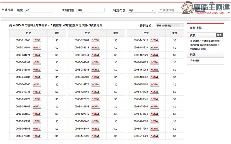Click the 門號後六碼 input field
The height and width of the screenshot is (144, 231).
pos(170,10)
